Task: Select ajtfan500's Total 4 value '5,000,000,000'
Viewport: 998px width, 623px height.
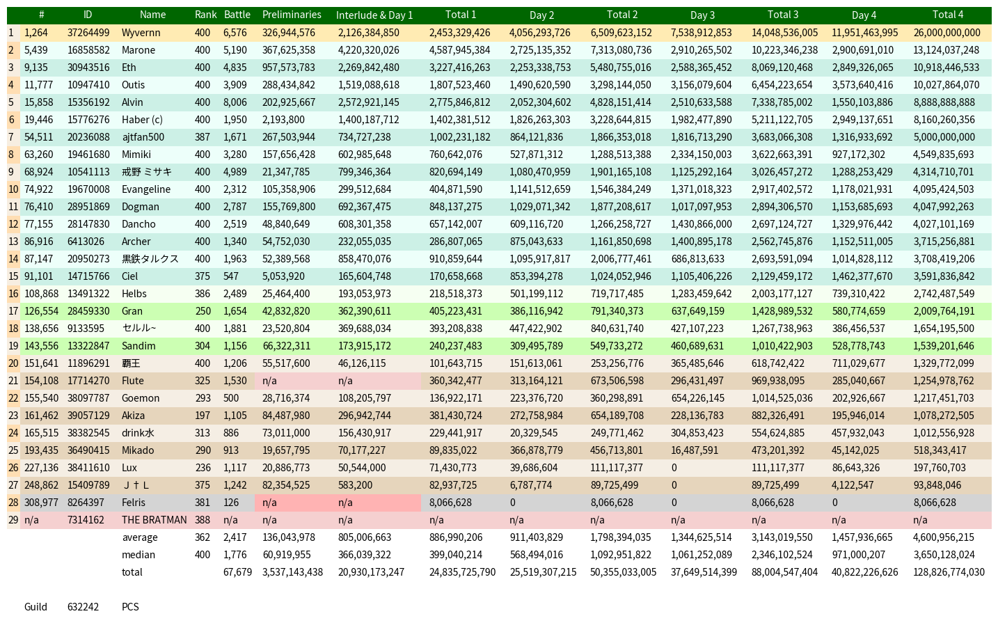Action: [944, 137]
